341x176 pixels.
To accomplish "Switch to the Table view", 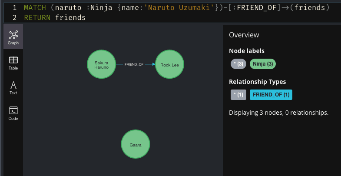I will [13, 63].
